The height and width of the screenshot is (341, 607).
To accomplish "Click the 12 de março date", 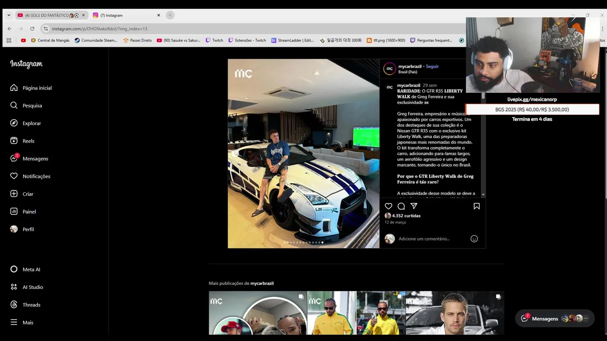I will click(x=395, y=222).
